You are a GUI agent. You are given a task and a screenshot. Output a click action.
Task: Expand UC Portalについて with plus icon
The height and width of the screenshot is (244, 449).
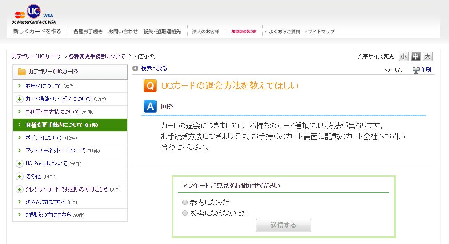20,164
